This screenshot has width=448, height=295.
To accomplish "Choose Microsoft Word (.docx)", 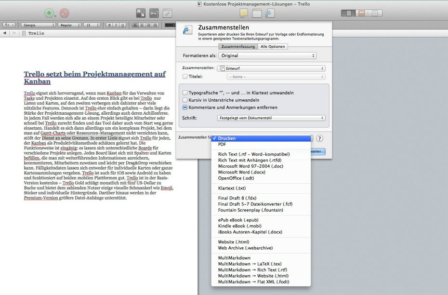I will [x=261, y=172].
